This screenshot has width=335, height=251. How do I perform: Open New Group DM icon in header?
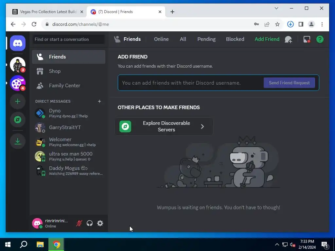(x=289, y=39)
